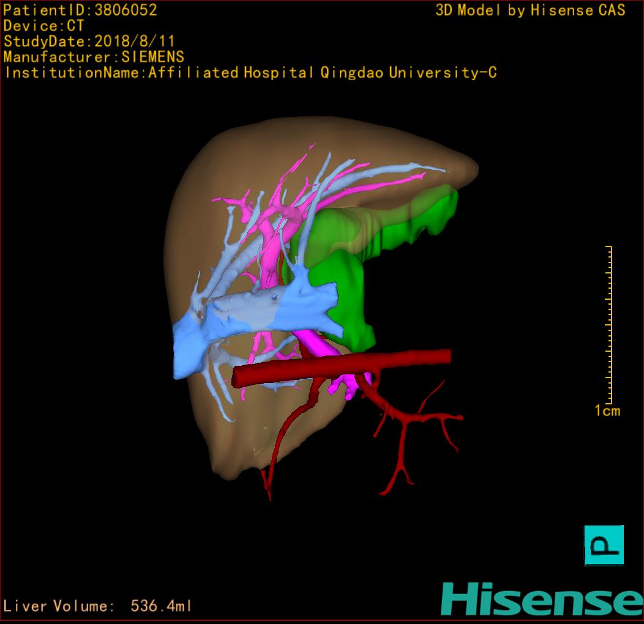644x624 pixels.
Task: Click '3D Model by Hisense CAS' text
Action: (x=530, y=10)
